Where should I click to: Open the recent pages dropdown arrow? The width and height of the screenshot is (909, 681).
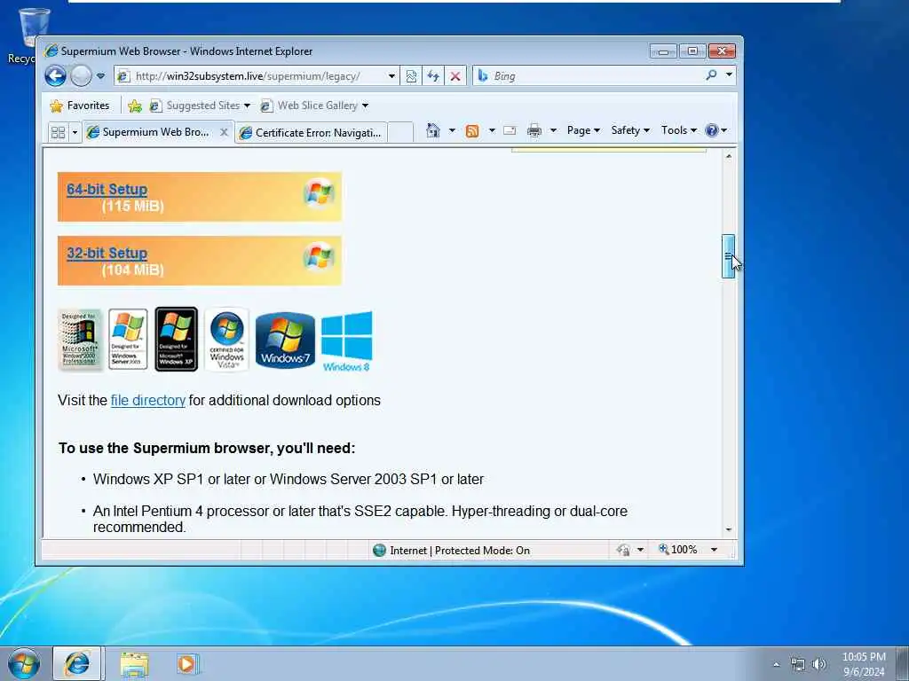point(101,76)
